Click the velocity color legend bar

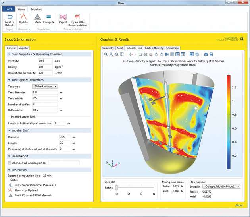[x=229, y=122]
